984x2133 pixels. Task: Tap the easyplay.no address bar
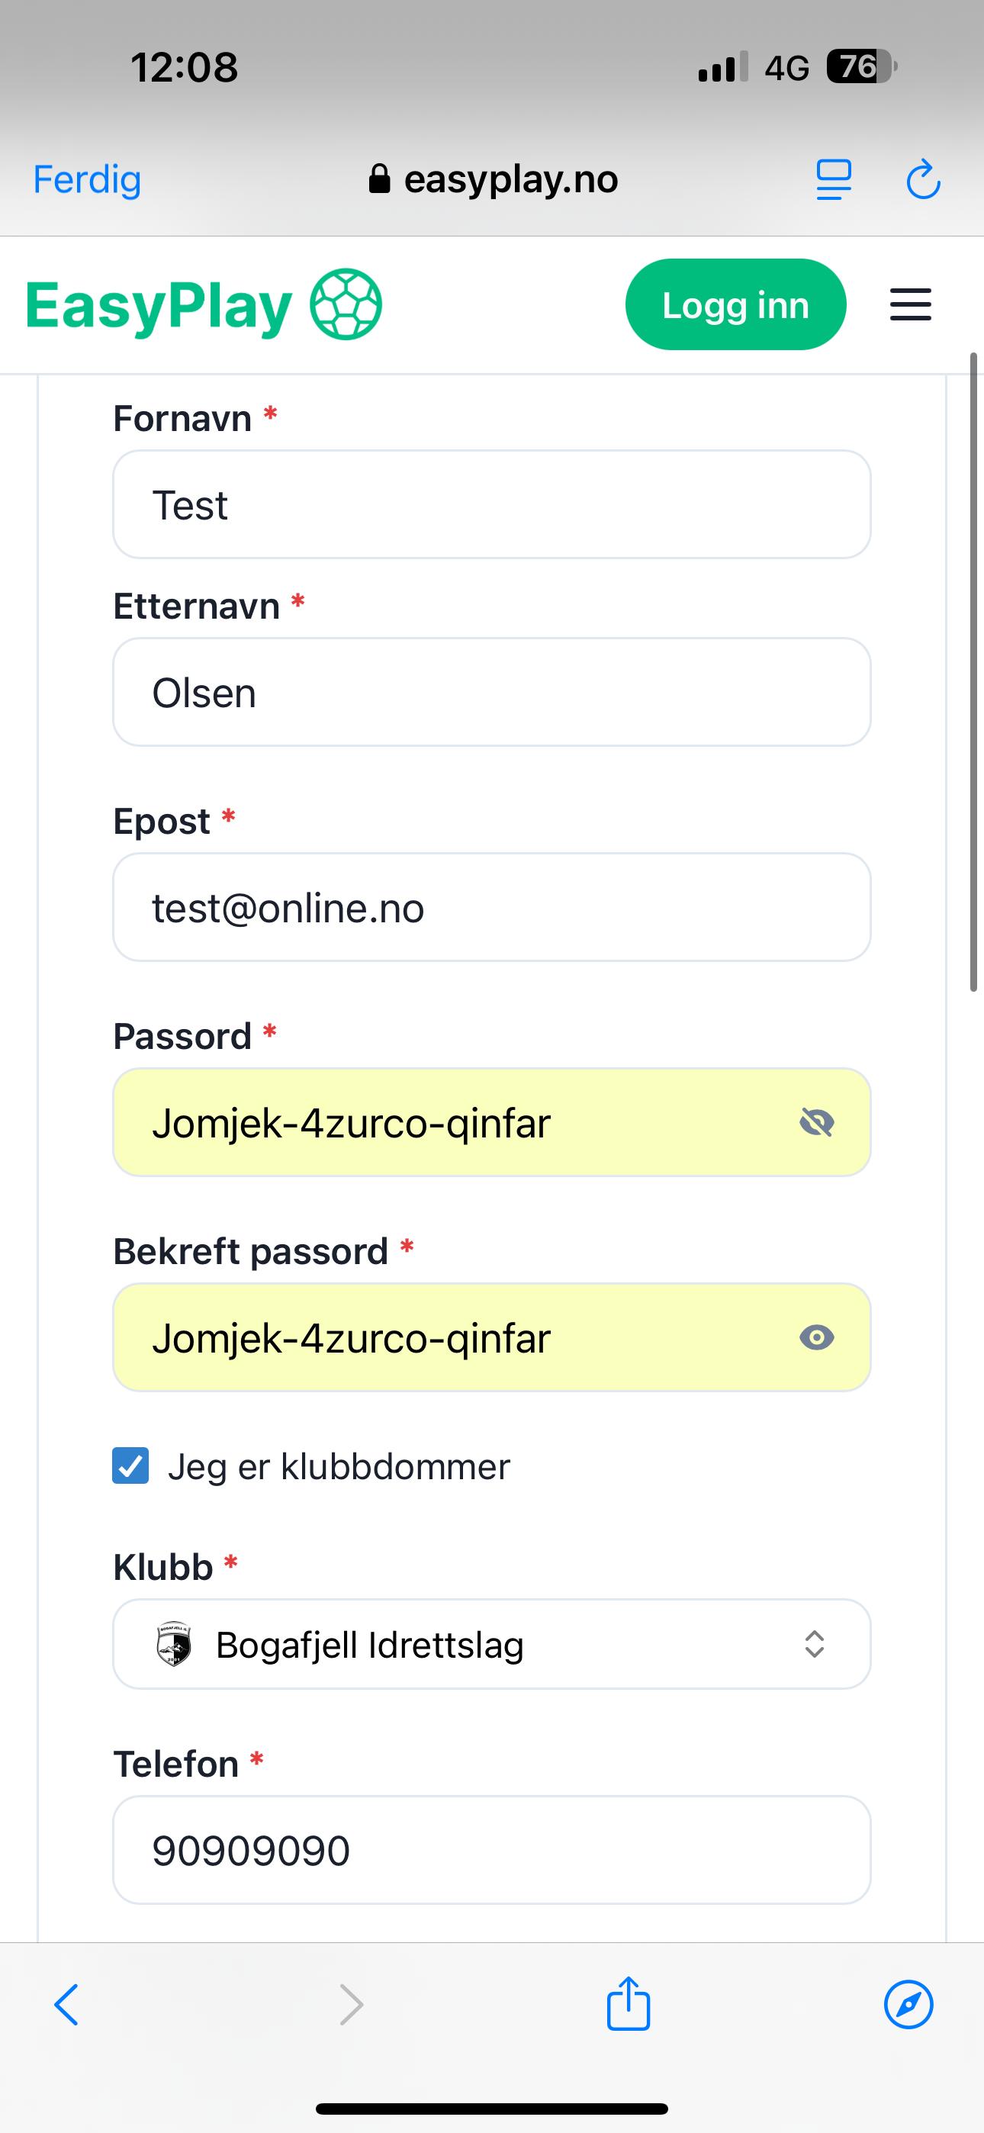(x=494, y=180)
